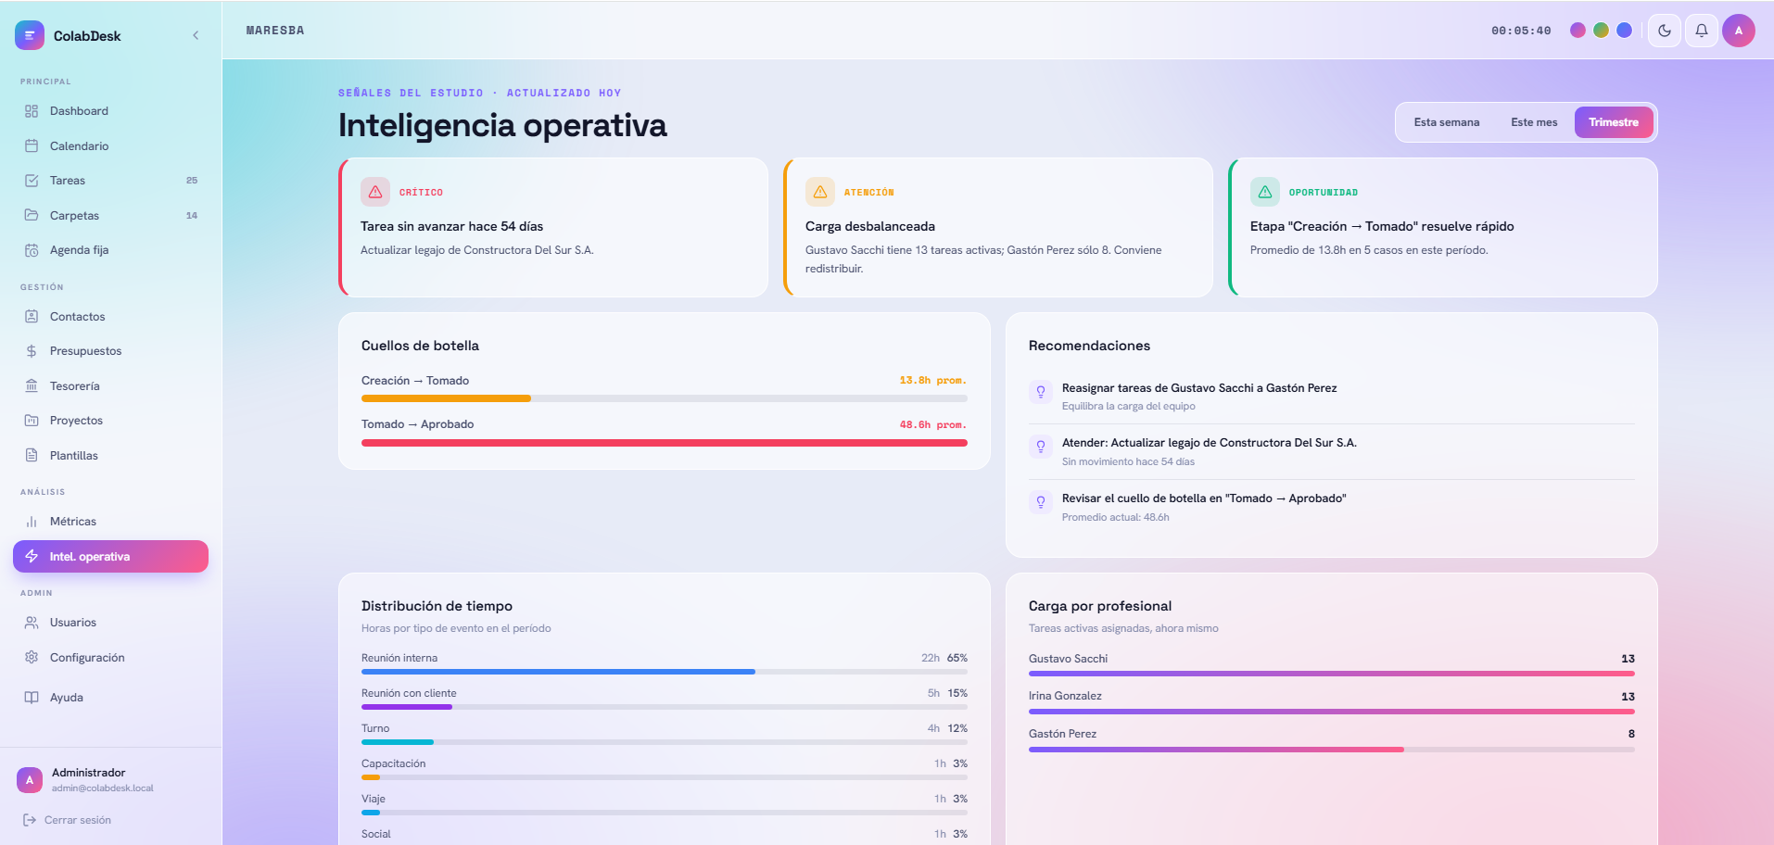
Task: Click the Usuarios people icon
Action: click(32, 623)
